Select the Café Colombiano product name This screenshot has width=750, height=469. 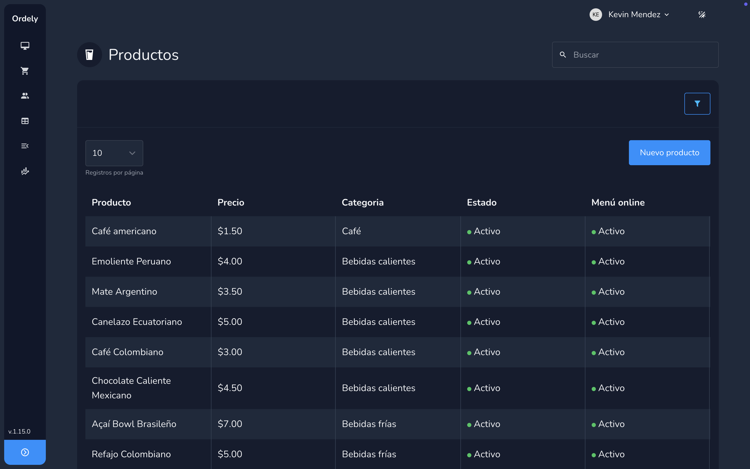point(127,352)
